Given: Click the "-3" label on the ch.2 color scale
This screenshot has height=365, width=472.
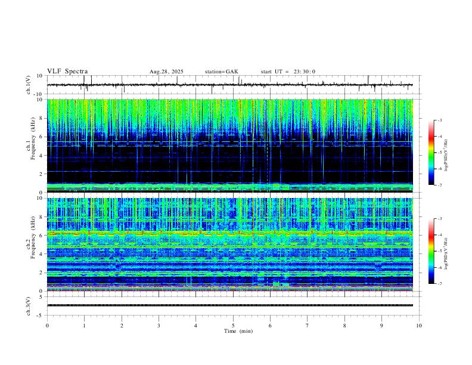Looking at the screenshot, I should pyautogui.click(x=440, y=219).
